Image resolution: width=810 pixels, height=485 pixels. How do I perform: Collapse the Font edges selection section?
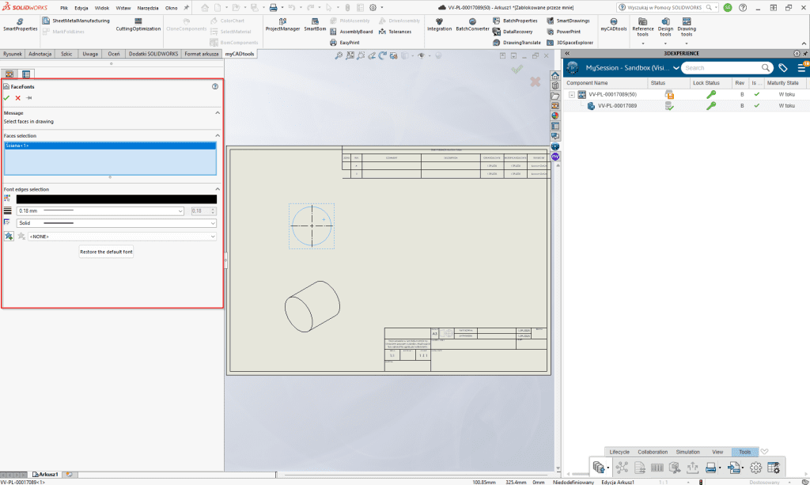tap(218, 189)
